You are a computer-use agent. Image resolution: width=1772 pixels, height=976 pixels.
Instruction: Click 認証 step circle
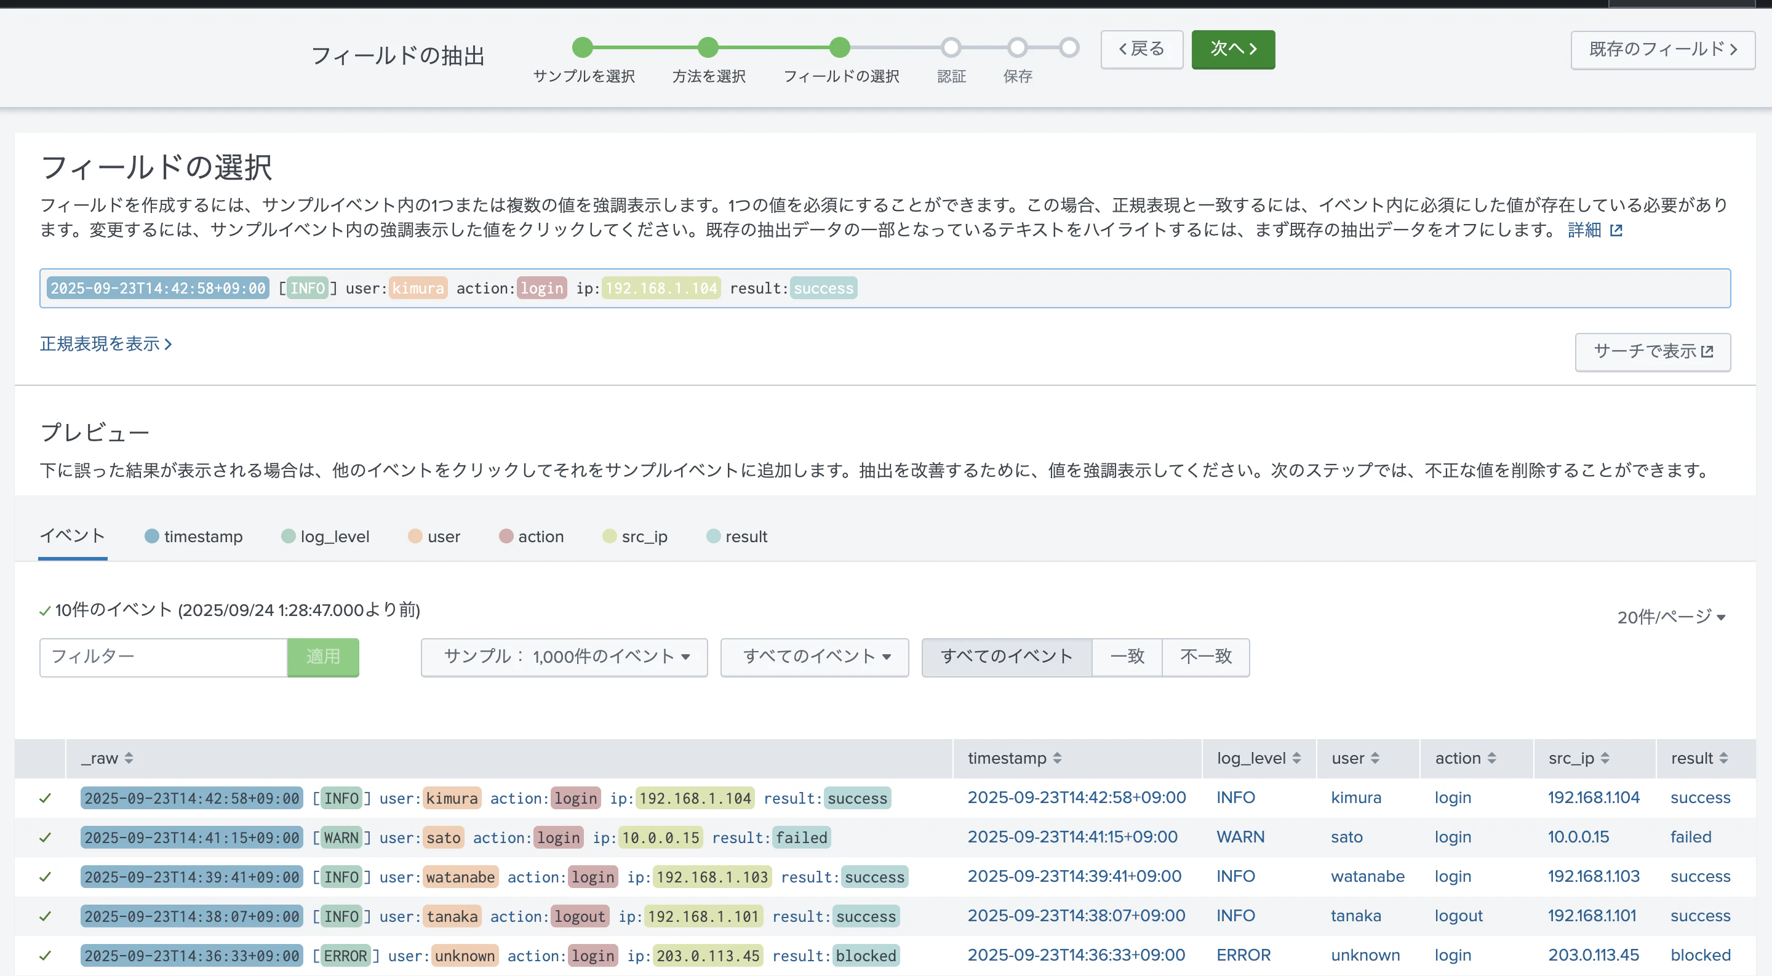[x=951, y=47]
